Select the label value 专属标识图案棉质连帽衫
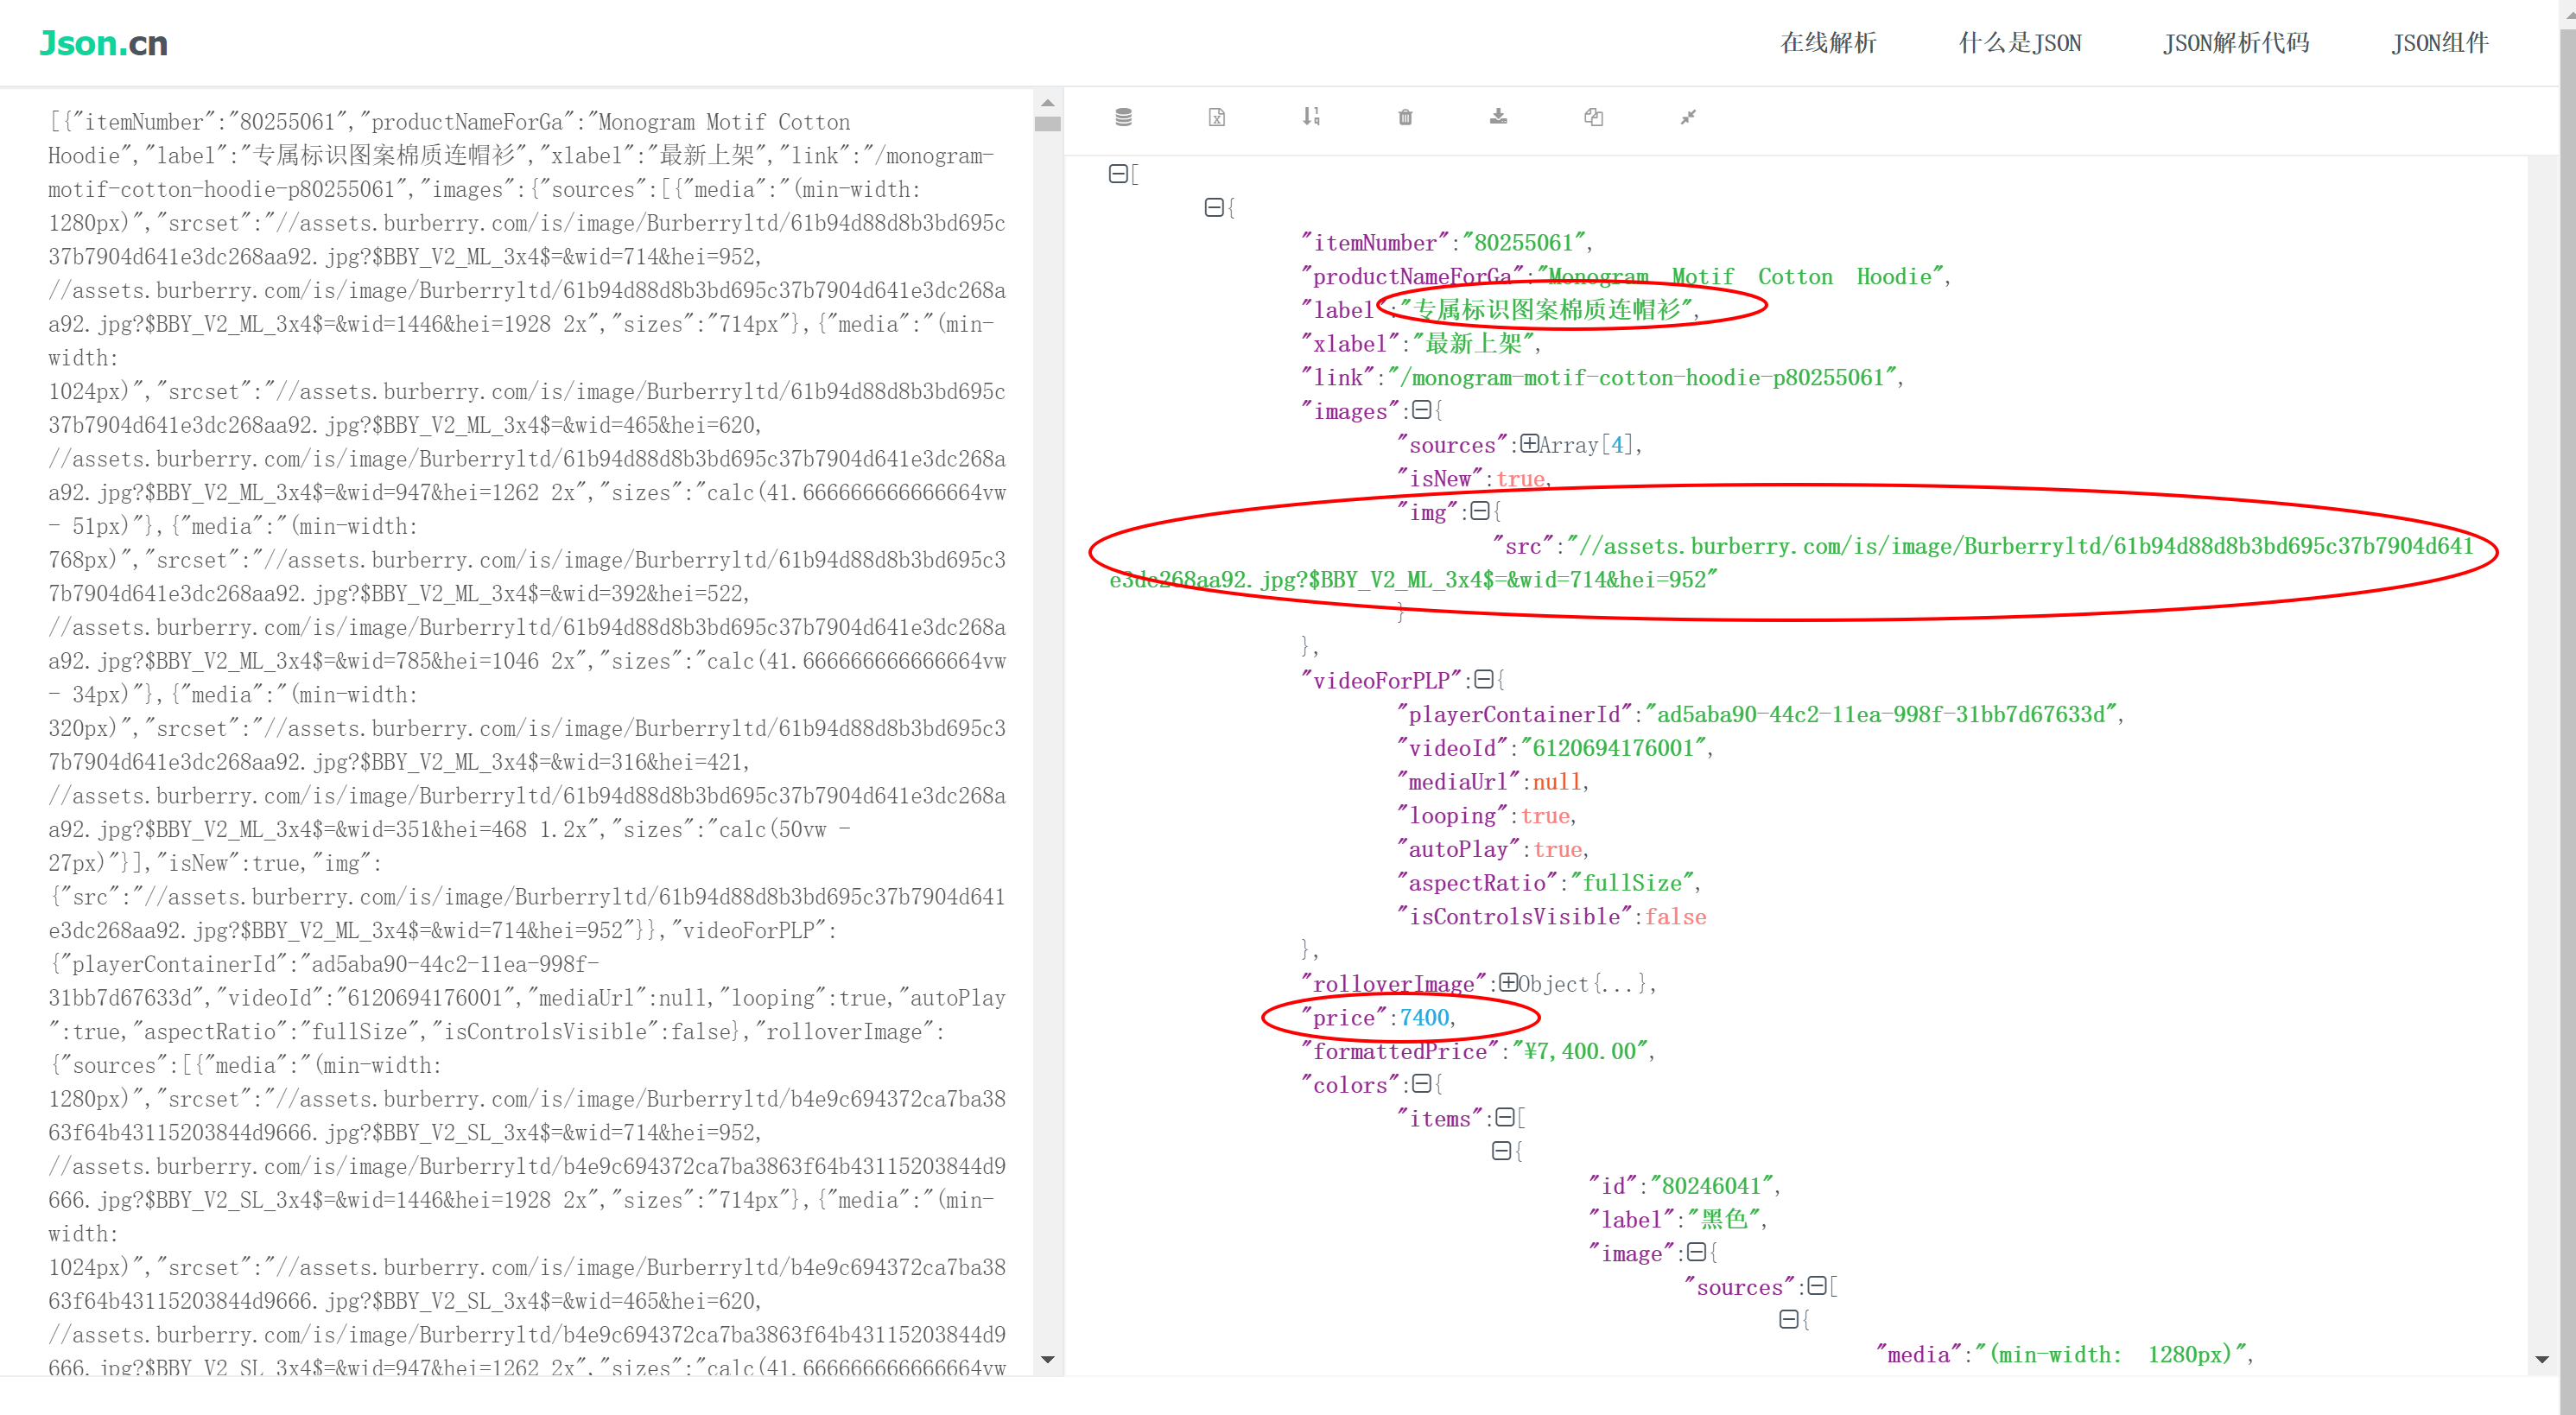Viewport: 2576px width, 1415px height. [x=1546, y=309]
